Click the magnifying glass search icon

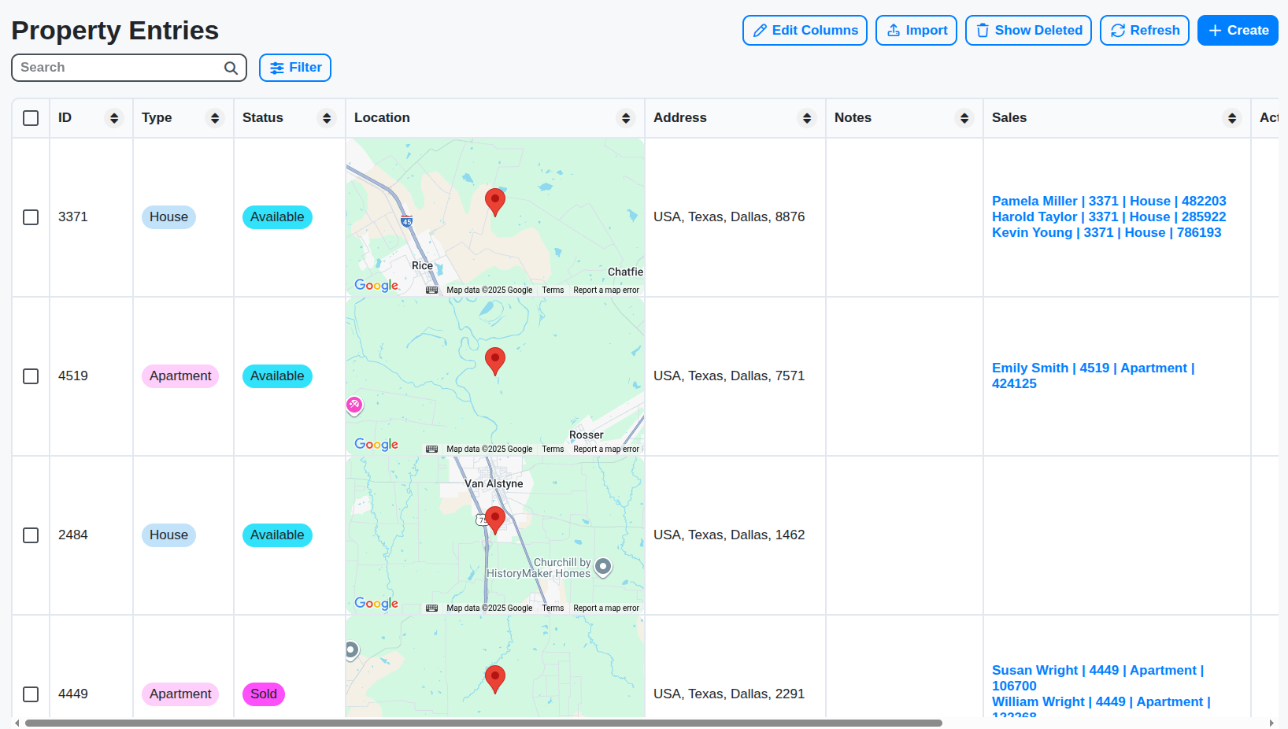click(230, 68)
